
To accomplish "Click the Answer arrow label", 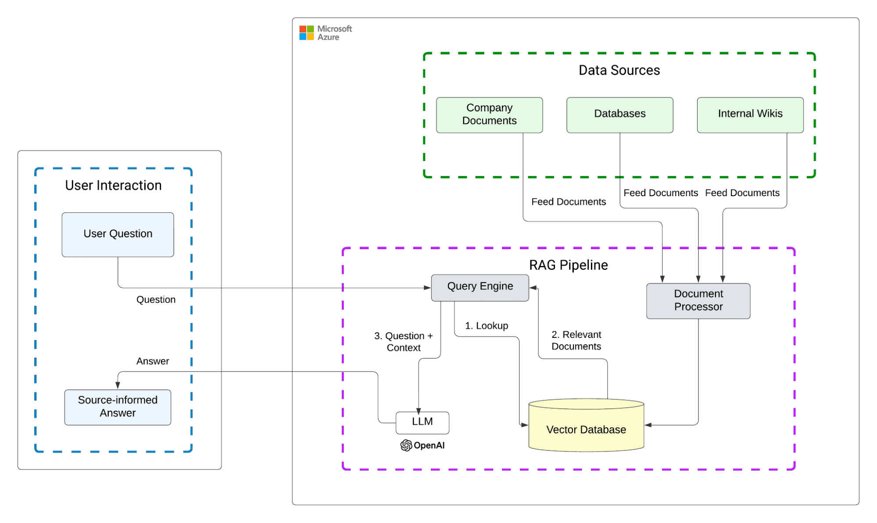I will pos(152,361).
